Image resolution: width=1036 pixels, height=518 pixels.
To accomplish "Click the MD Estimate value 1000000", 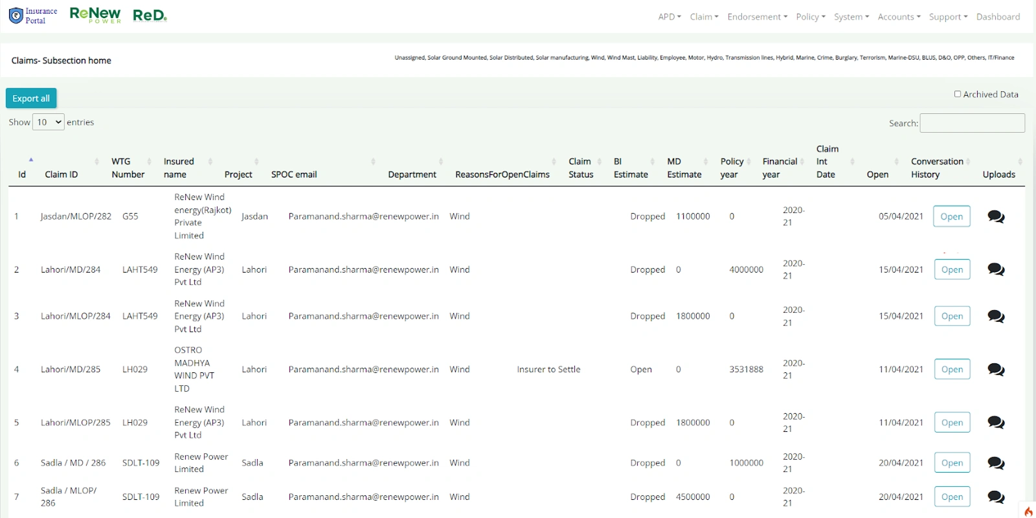I will coord(746,463).
